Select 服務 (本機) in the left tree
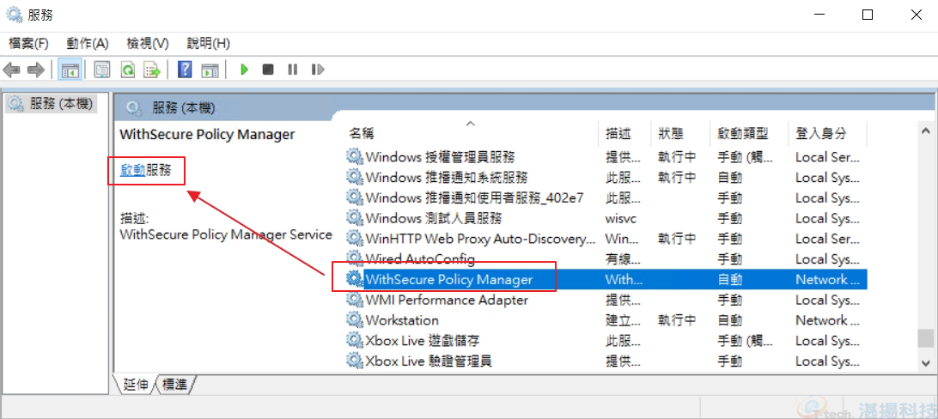Viewport: 938px width, 419px height. 52,104
